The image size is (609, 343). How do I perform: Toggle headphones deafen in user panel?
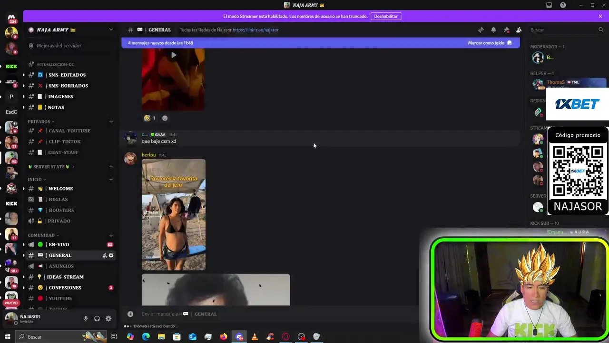click(x=97, y=319)
